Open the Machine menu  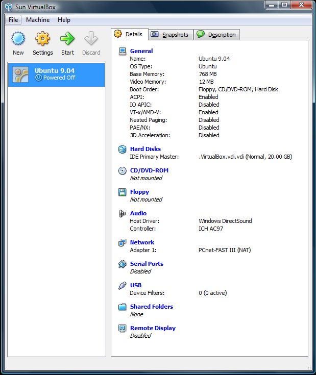(x=38, y=20)
